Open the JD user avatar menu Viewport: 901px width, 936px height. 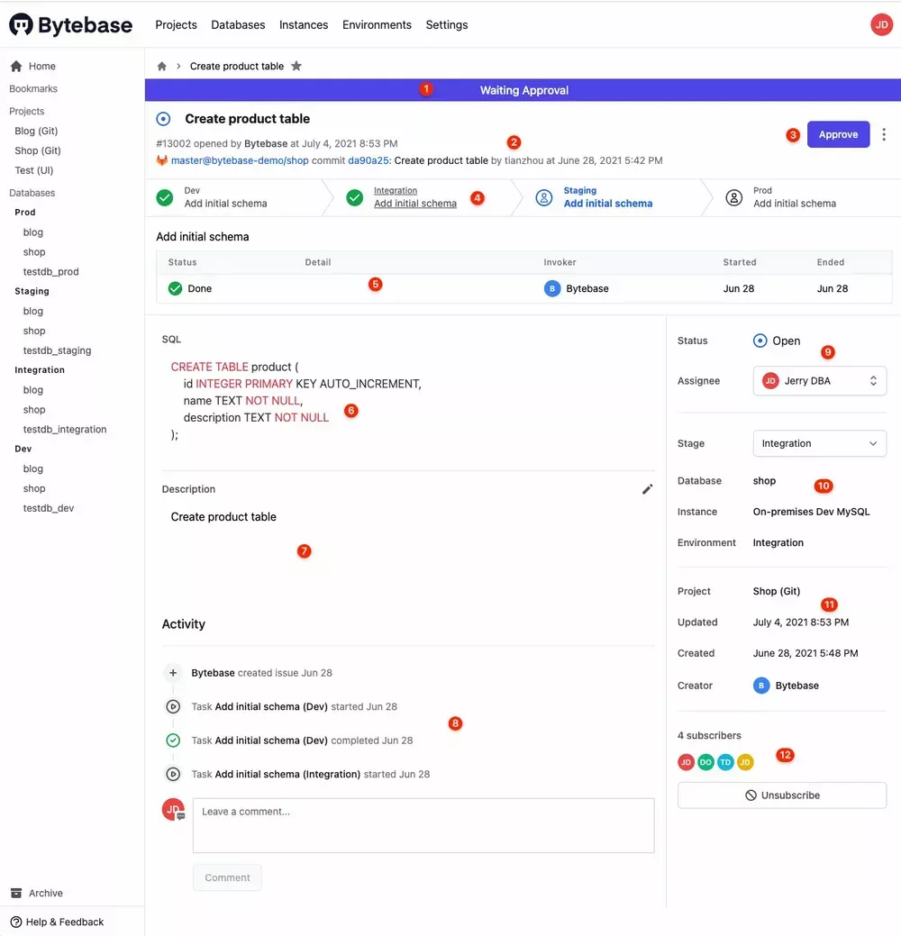pos(881,25)
